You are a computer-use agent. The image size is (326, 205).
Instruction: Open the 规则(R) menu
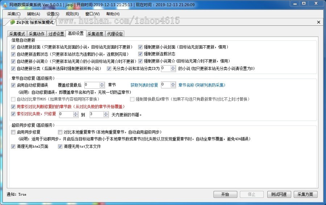[72, 14]
